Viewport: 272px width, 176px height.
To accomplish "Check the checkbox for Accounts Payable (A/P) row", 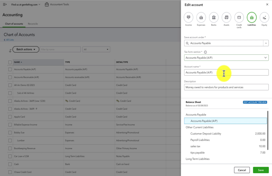I will 10,69.
